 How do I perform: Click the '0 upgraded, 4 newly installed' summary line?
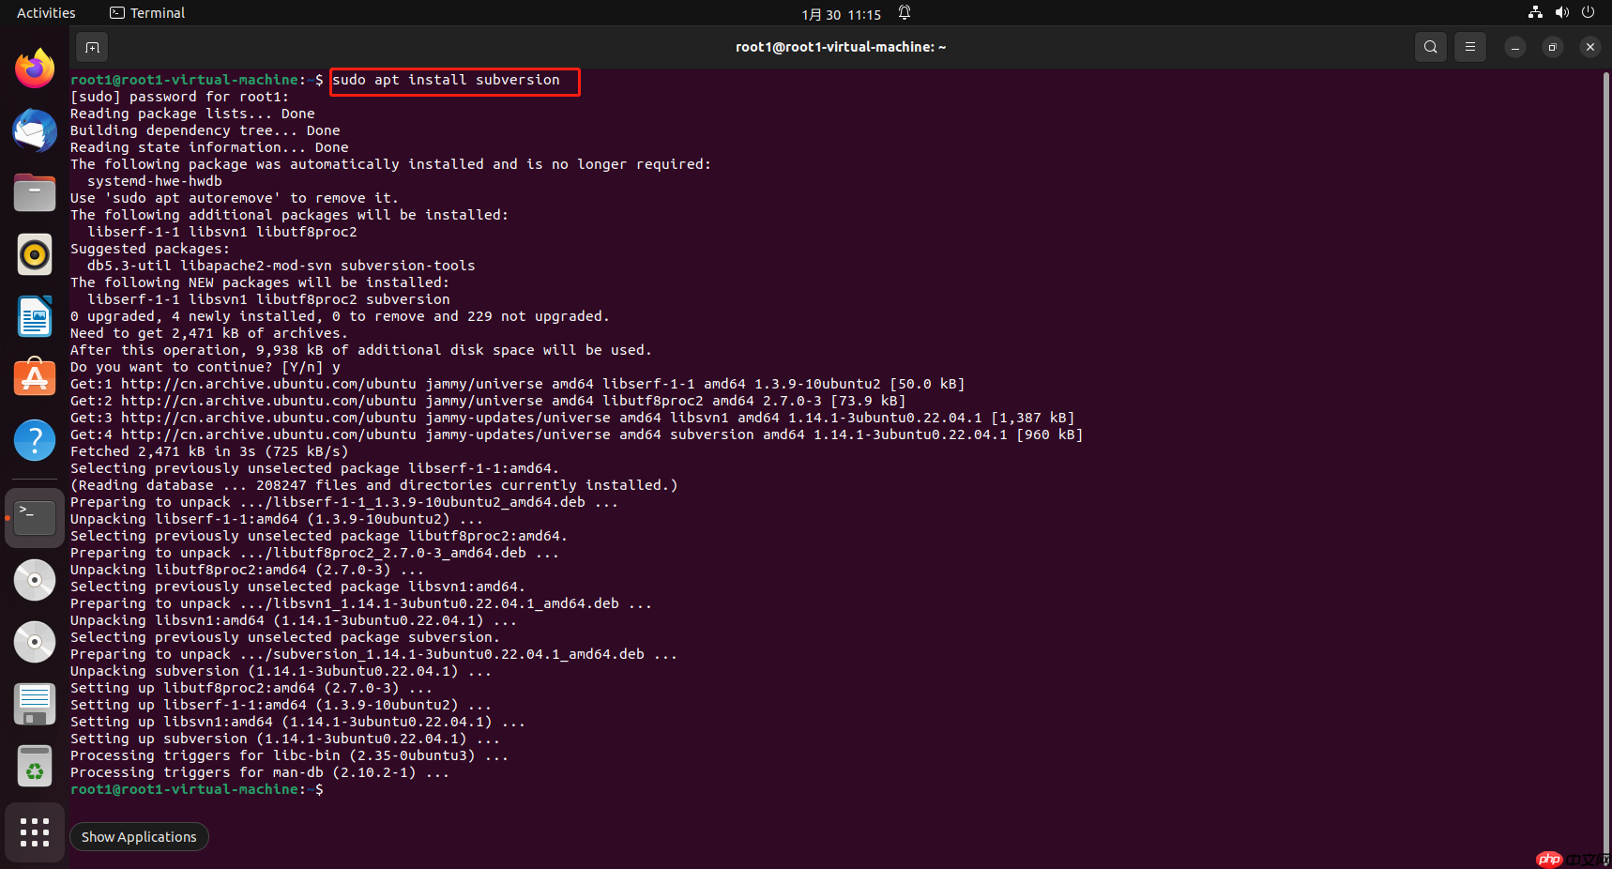[341, 317]
